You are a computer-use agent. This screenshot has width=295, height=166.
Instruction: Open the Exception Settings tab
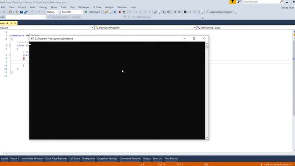coord(107,159)
